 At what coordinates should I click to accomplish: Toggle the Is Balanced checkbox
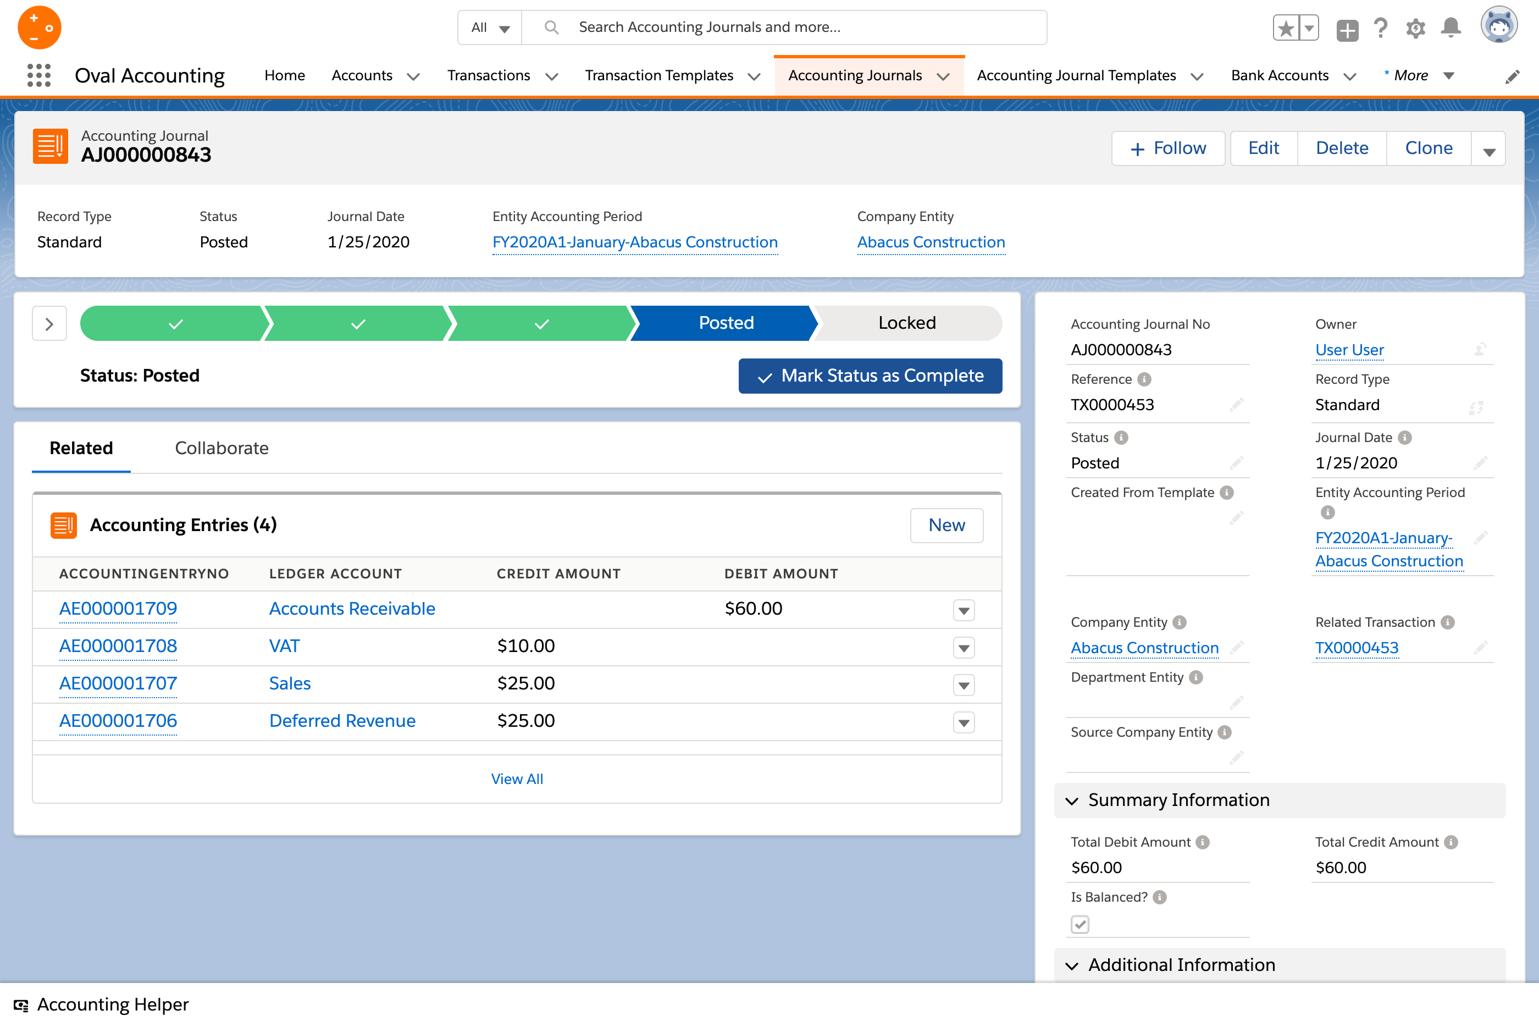pos(1079,924)
